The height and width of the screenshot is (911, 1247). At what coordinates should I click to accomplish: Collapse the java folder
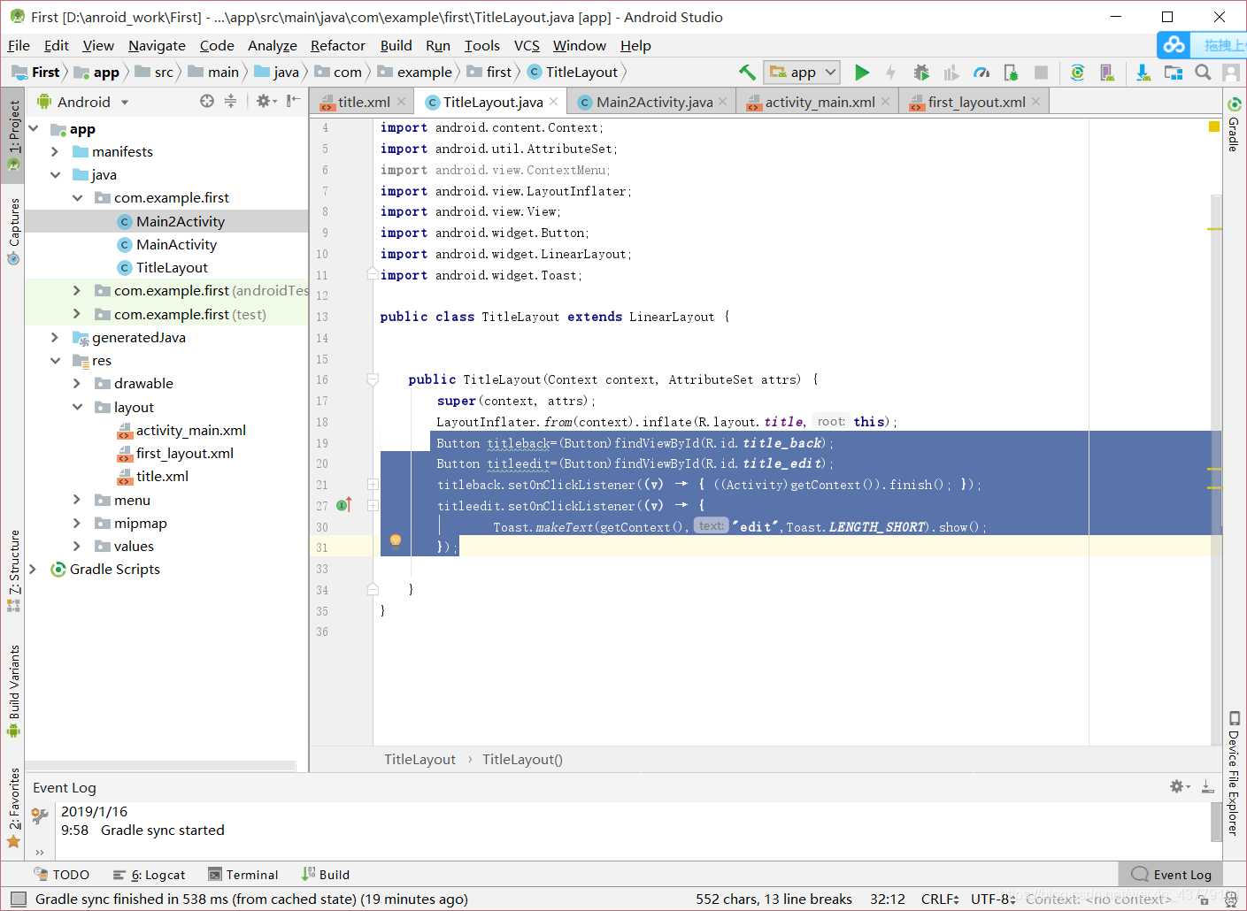pyautogui.click(x=55, y=175)
